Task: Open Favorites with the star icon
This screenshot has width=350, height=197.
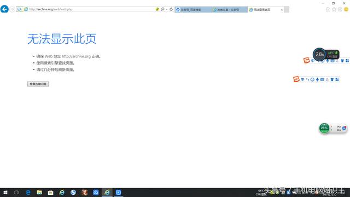Action: tap(334, 9)
